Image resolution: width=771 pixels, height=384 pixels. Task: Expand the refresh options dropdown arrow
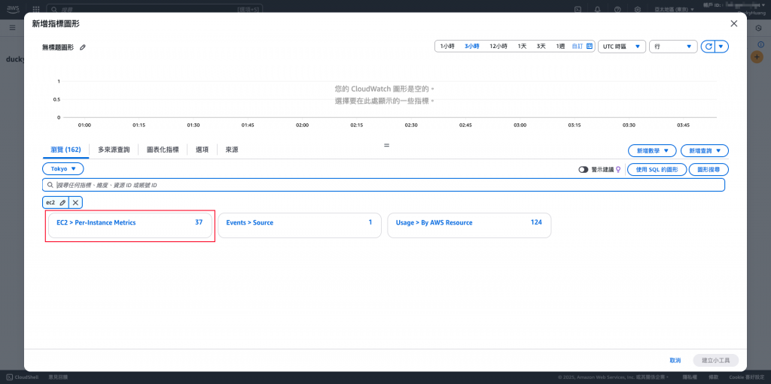coord(721,46)
